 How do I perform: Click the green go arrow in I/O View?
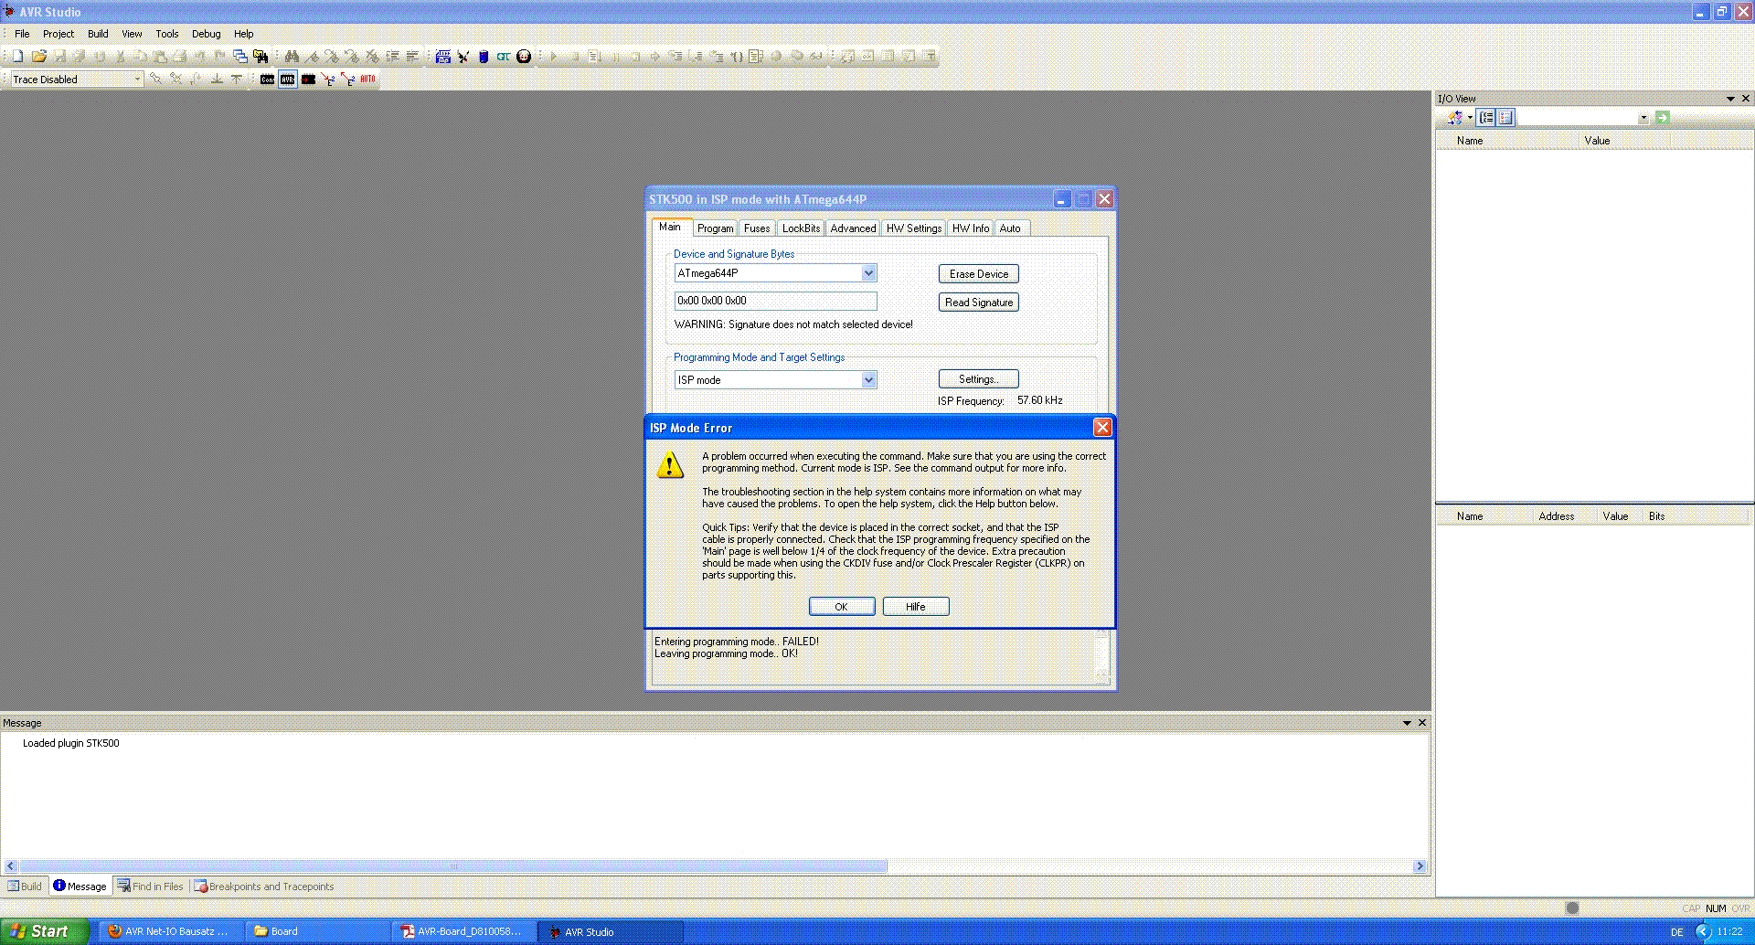point(1663,117)
